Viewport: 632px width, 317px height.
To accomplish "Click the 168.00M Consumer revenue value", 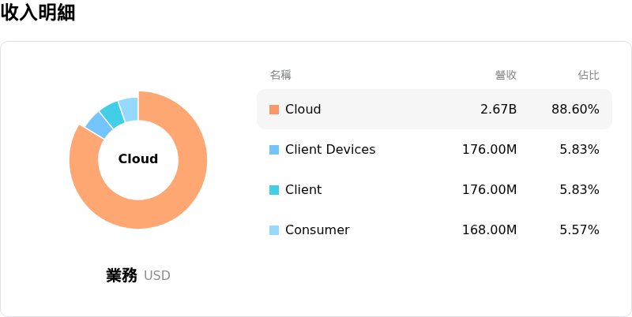I will 489,230.
